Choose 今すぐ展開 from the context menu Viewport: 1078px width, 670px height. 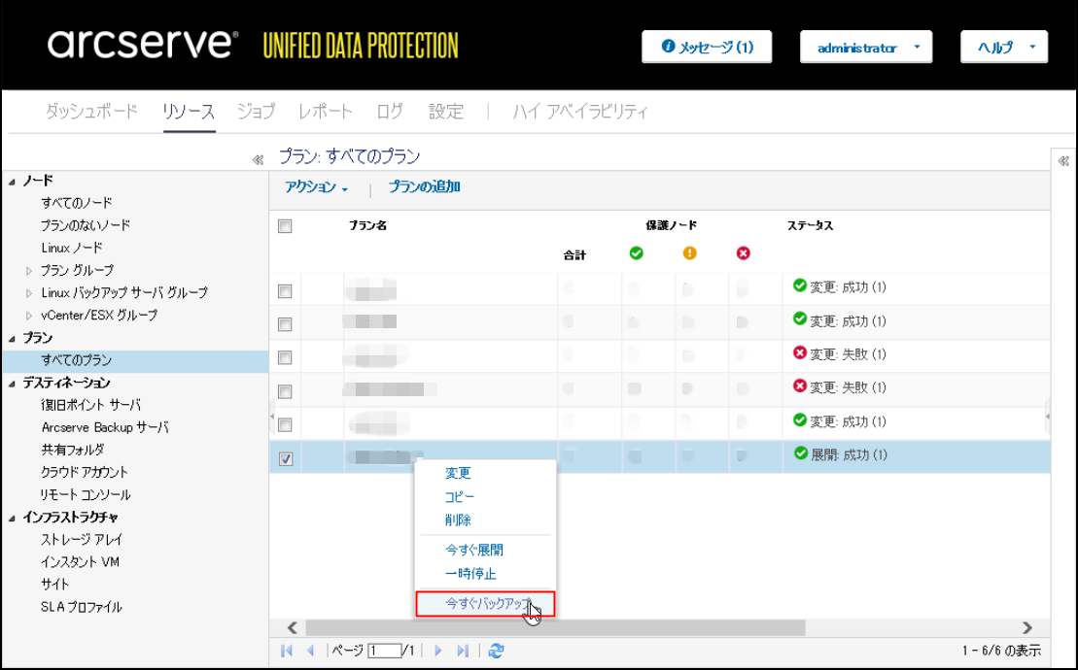474,551
